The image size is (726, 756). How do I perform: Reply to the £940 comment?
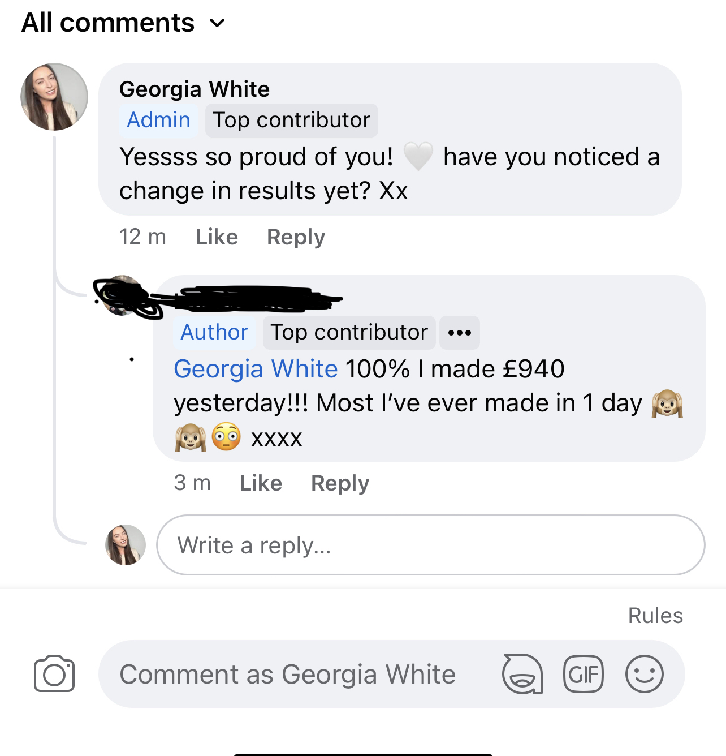(340, 483)
